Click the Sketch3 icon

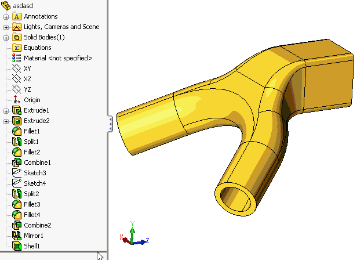pos(17,173)
